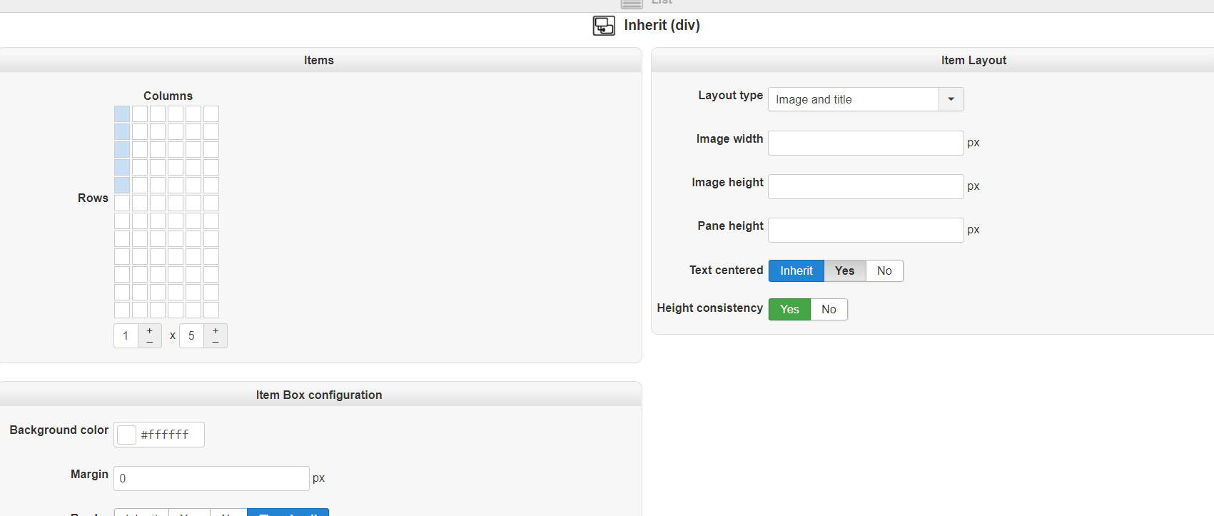The height and width of the screenshot is (516, 1214).
Task: Click the #ffffff hex color field
Action: 169,435
